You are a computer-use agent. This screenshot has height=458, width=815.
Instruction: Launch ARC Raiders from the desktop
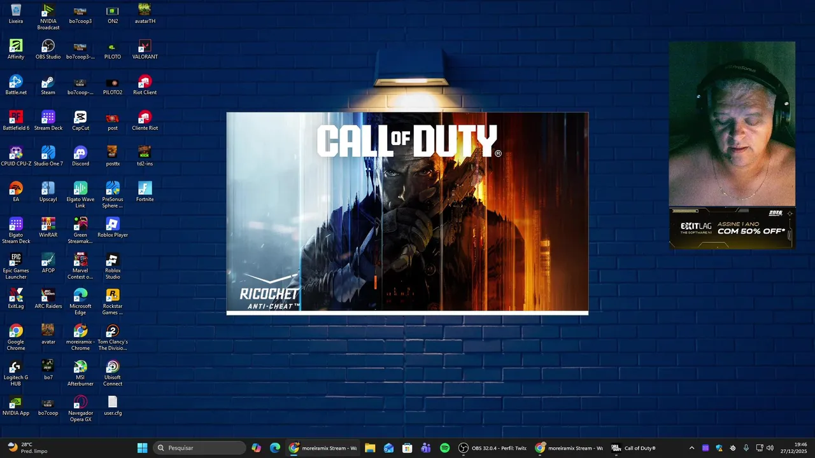tap(48, 299)
